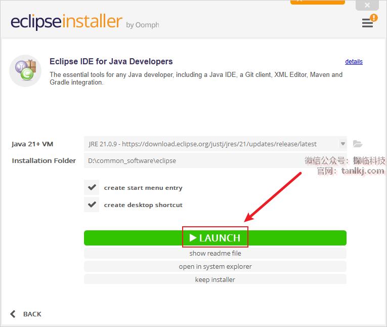
Task: Click the green LAUNCH button
Action: 215,238
